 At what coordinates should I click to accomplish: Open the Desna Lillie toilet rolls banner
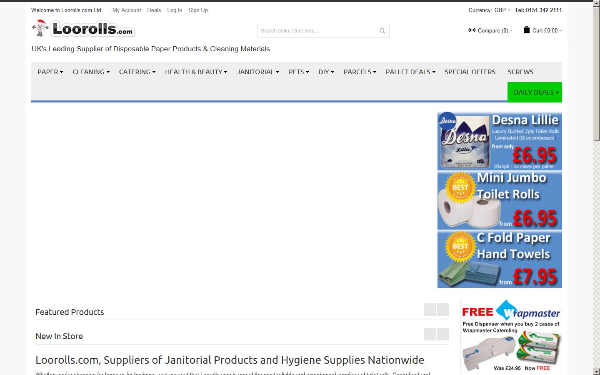tap(500, 141)
